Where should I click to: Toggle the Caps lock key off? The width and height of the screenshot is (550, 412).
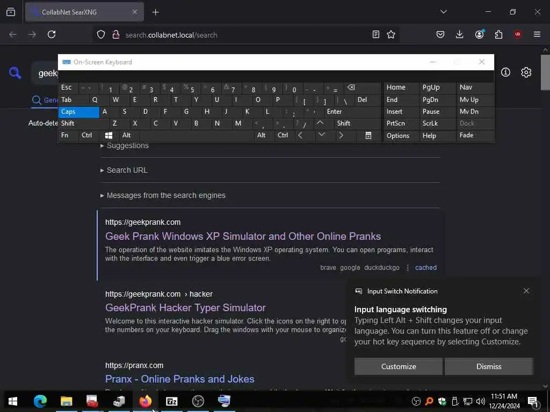click(79, 112)
